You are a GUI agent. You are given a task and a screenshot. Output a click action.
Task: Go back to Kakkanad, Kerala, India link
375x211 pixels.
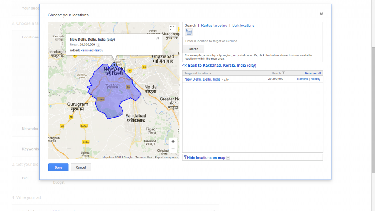pyautogui.click(x=219, y=65)
